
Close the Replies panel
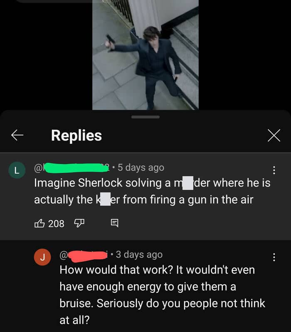(x=274, y=135)
